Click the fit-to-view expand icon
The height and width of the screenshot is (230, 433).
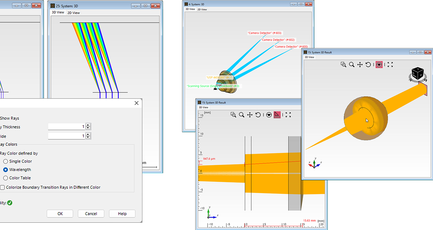(390, 65)
